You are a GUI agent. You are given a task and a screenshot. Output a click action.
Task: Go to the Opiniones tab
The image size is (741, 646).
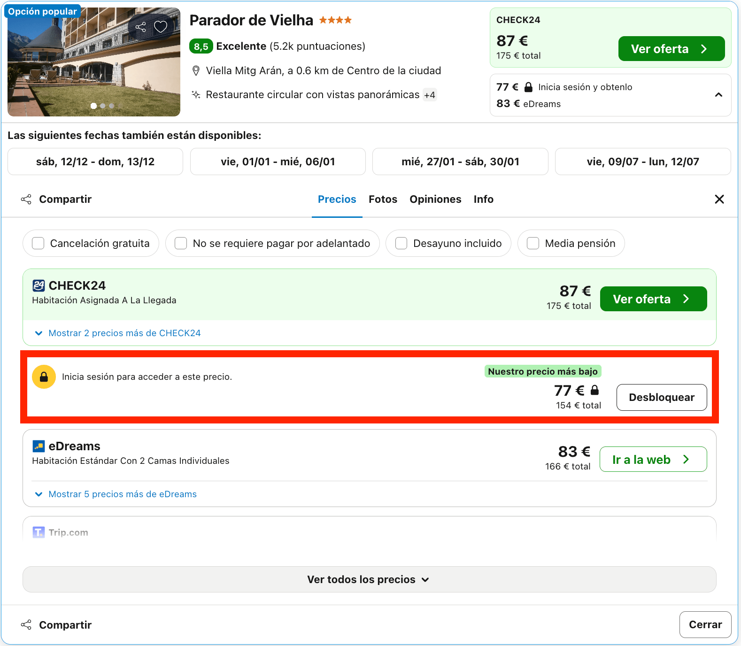[x=435, y=200]
